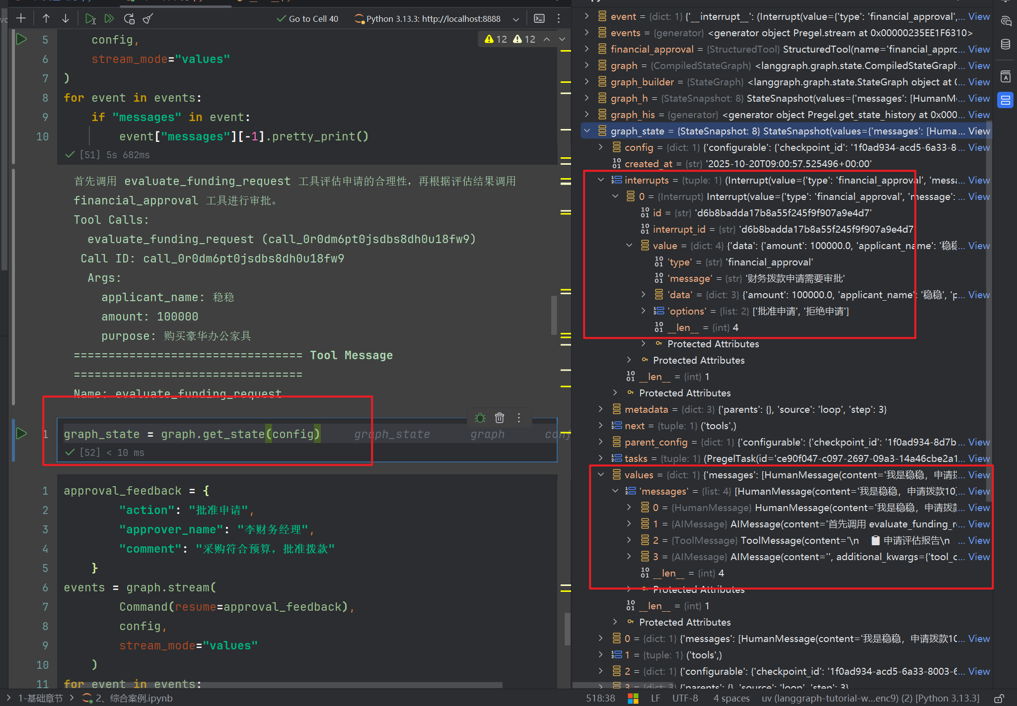This screenshot has height=706, width=1017.
Task: Toggle Database tool window sidebar icon
Action: pyautogui.click(x=1006, y=45)
